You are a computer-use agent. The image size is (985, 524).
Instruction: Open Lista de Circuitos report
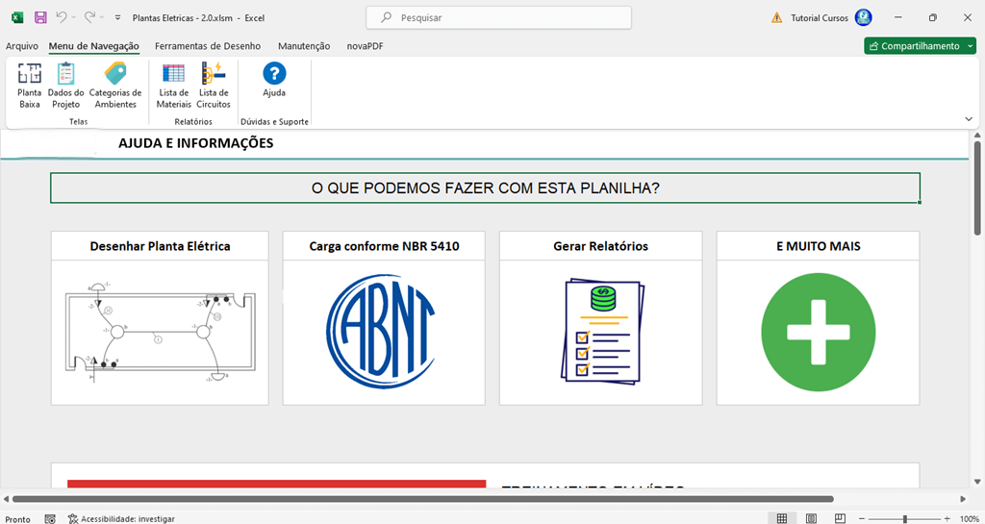pos(214,86)
